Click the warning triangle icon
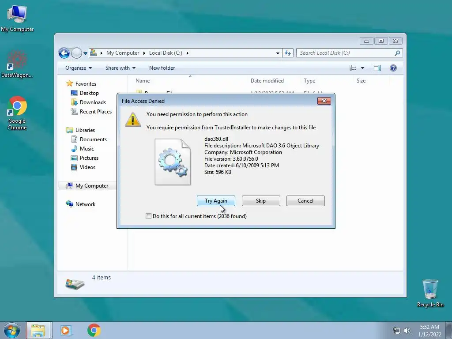This screenshot has width=452, height=339. coord(132,120)
